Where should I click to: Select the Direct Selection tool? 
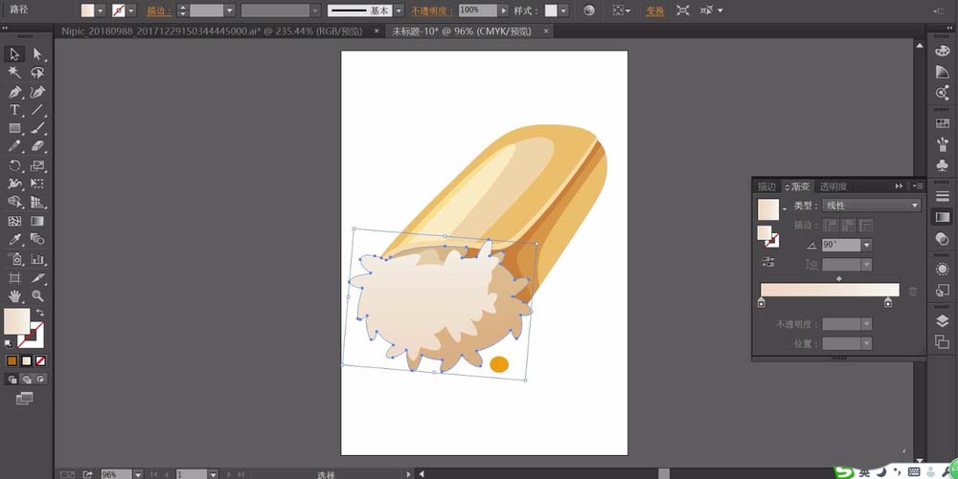pos(37,54)
